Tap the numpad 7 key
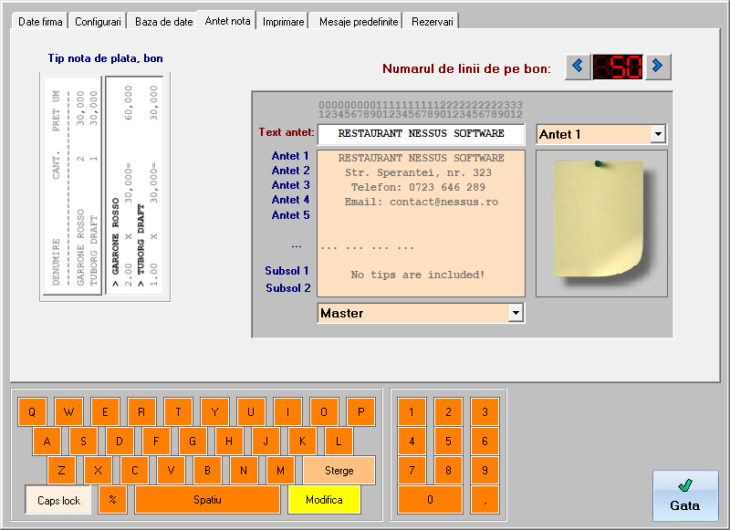The width and height of the screenshot is (730, 530). tap(412, 471)
